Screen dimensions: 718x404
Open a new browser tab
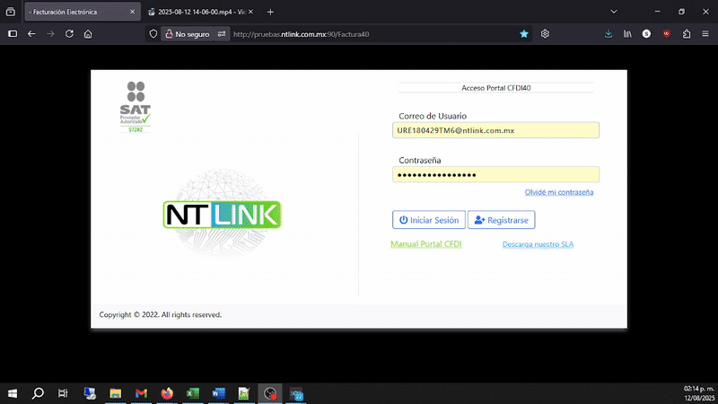(270, 12)
